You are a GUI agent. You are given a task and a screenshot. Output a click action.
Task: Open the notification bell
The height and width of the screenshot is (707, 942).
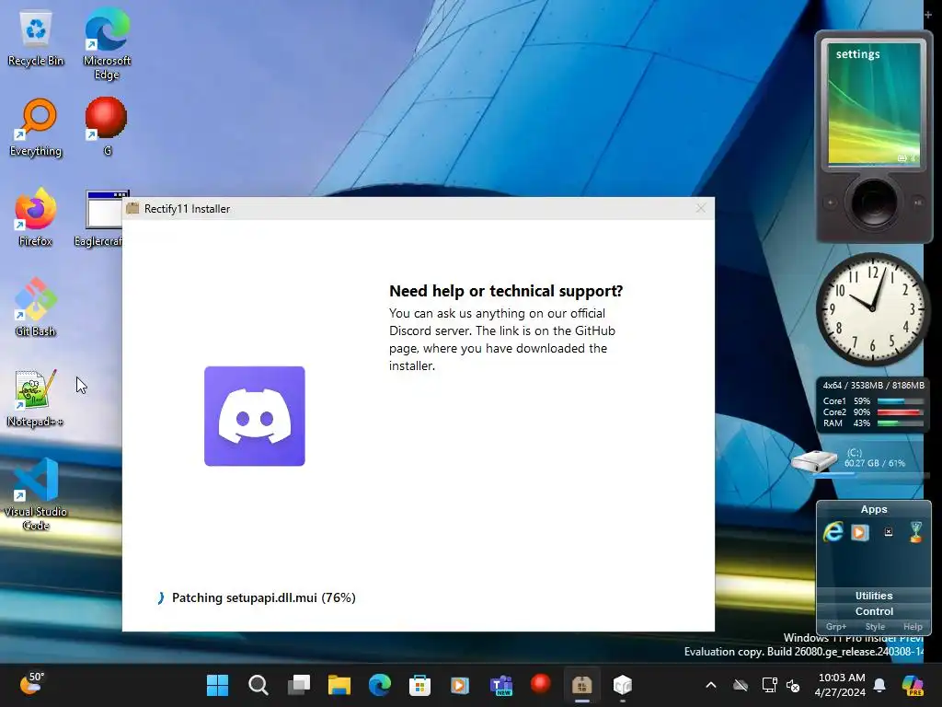pyautogui.click(x=879, y=685)
